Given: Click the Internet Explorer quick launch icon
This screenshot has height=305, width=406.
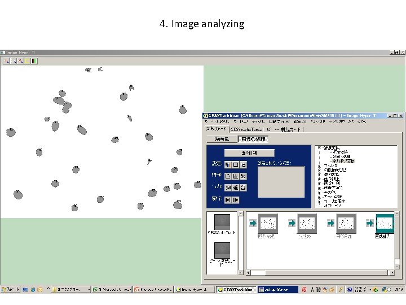Looking at the screenshot, I should tap(33, 290).
